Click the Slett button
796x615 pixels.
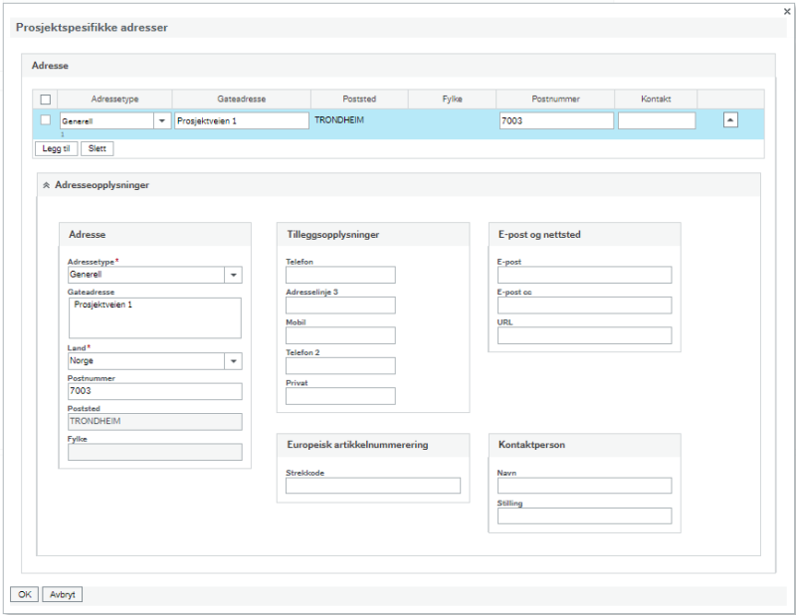(x=97, y=148)
